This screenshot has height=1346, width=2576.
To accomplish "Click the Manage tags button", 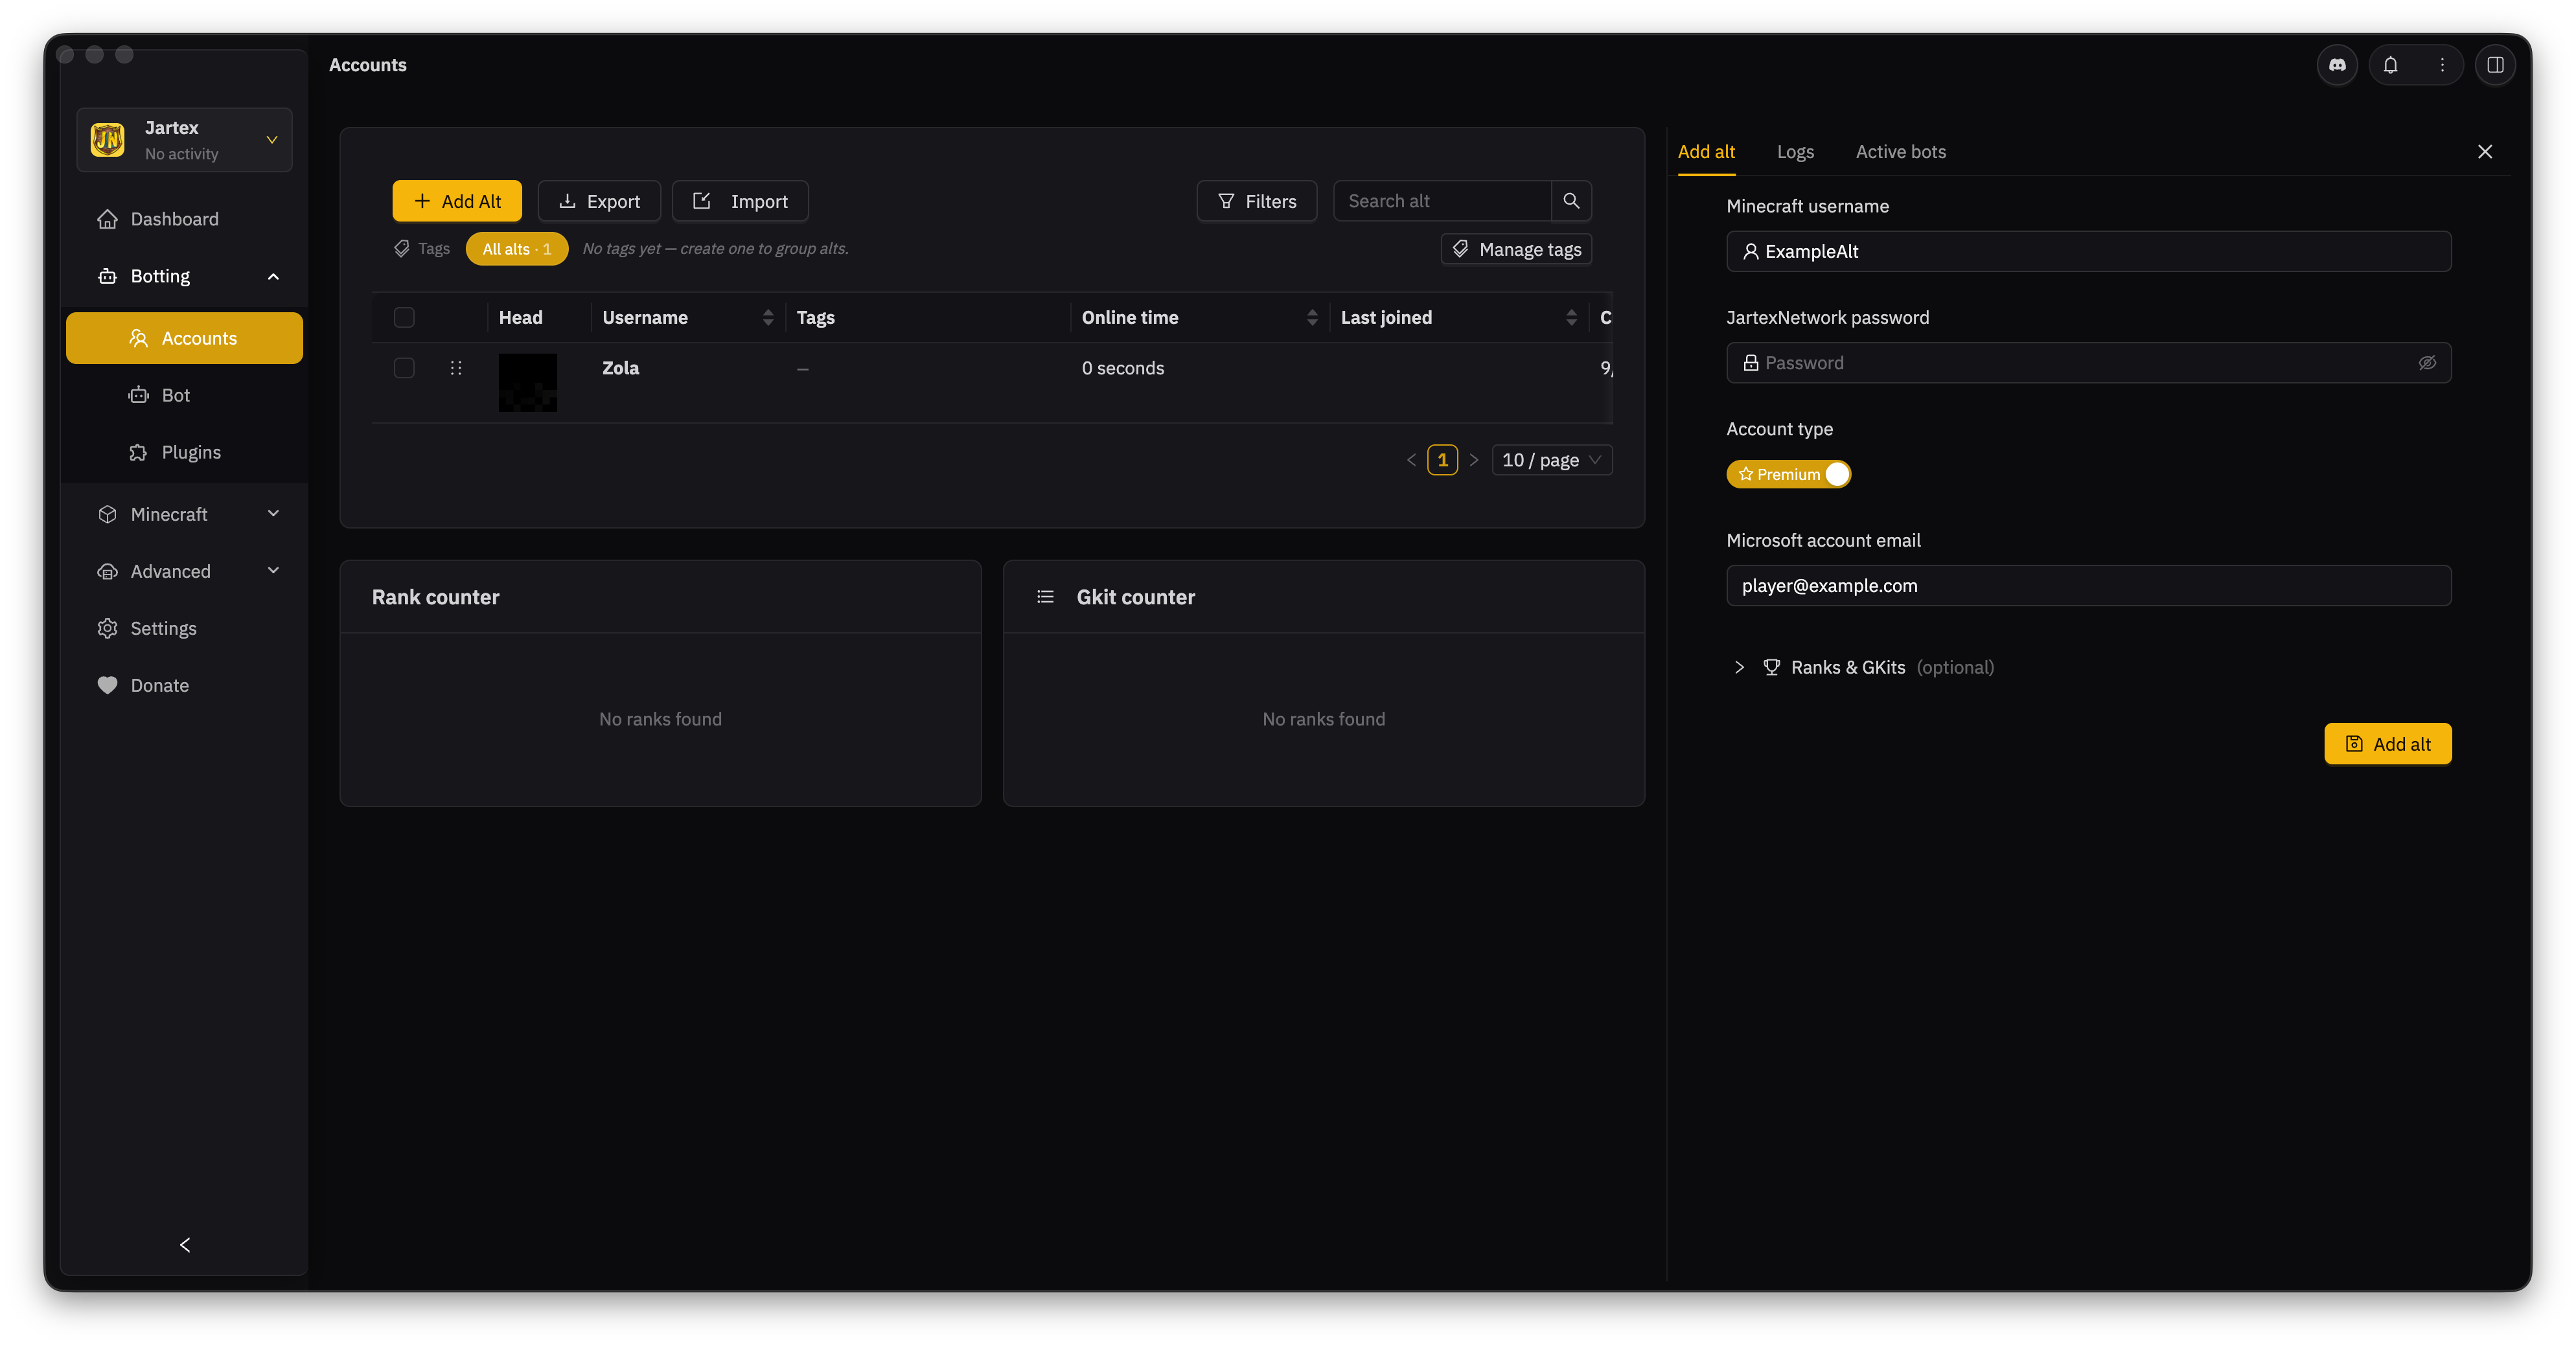I will point(1516,249).
